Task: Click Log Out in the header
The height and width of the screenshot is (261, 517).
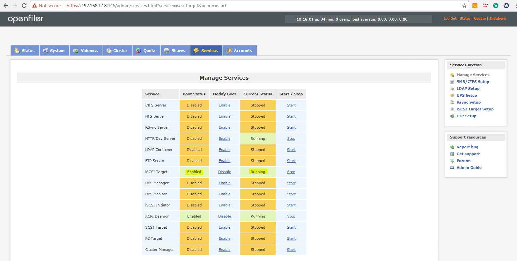Action: (450, 19)
